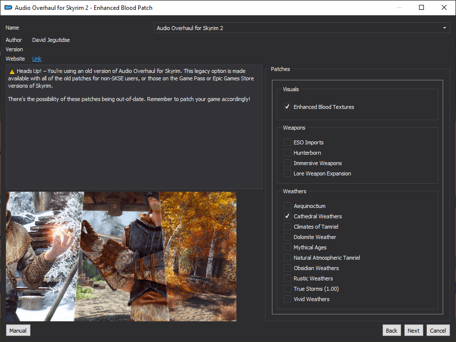The height and width of the screenshot is (342, 456).
Task: Enable Natural Atmospheric Tamriel patch
Action: [287, 258]
